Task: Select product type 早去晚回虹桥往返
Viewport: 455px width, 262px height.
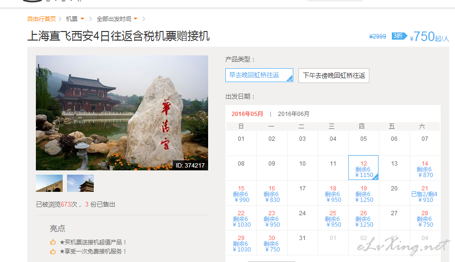Action: 259,75
